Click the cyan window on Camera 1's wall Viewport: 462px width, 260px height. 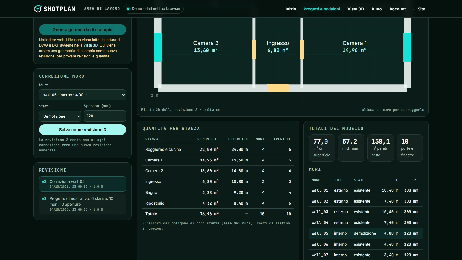coord(407,47)
